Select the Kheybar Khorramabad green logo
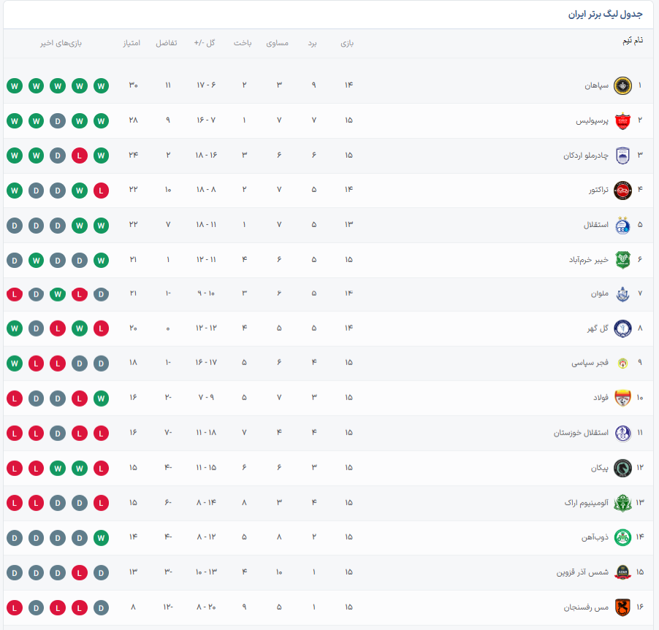Image resolution: width=659 pixels, height=630 pixels. [x=622, y=259]
